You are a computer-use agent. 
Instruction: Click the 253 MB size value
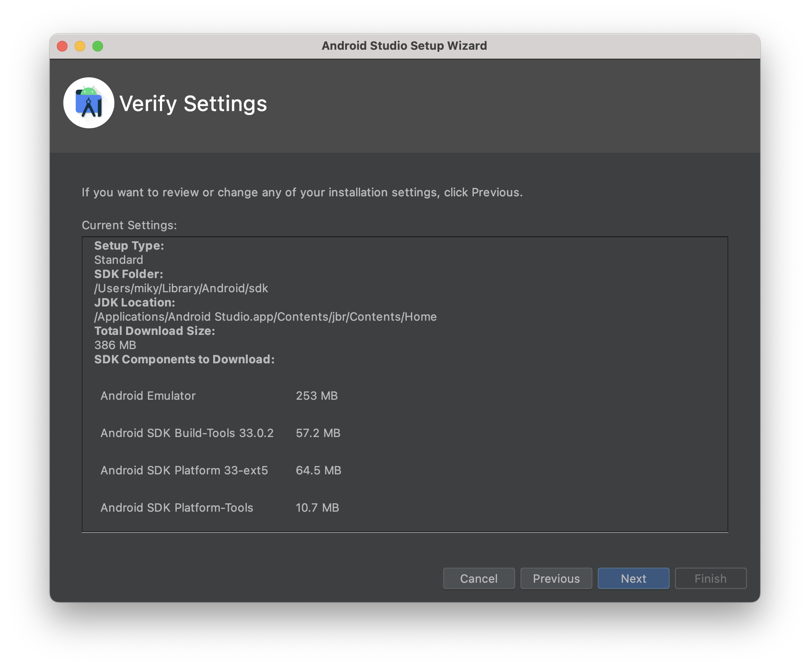[317, 396]
